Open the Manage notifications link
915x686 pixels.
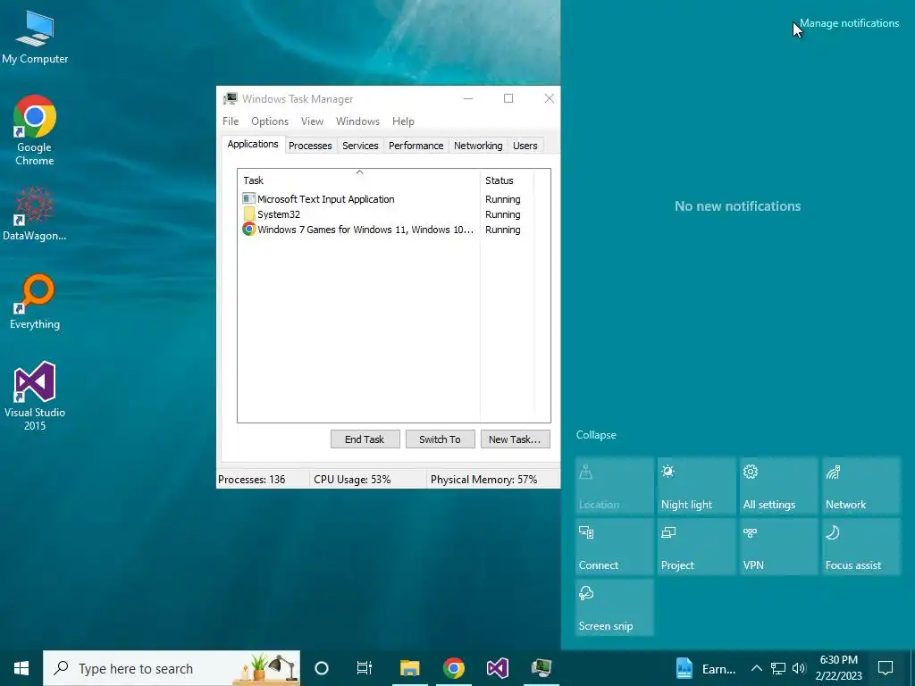pos(849,23)
